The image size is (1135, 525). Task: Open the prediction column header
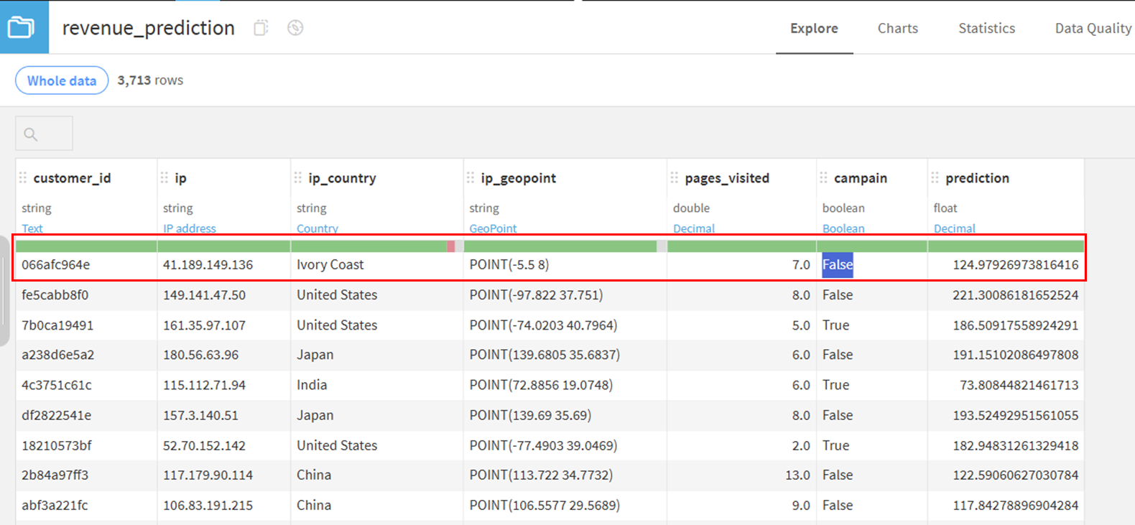[x=977, y=178]
